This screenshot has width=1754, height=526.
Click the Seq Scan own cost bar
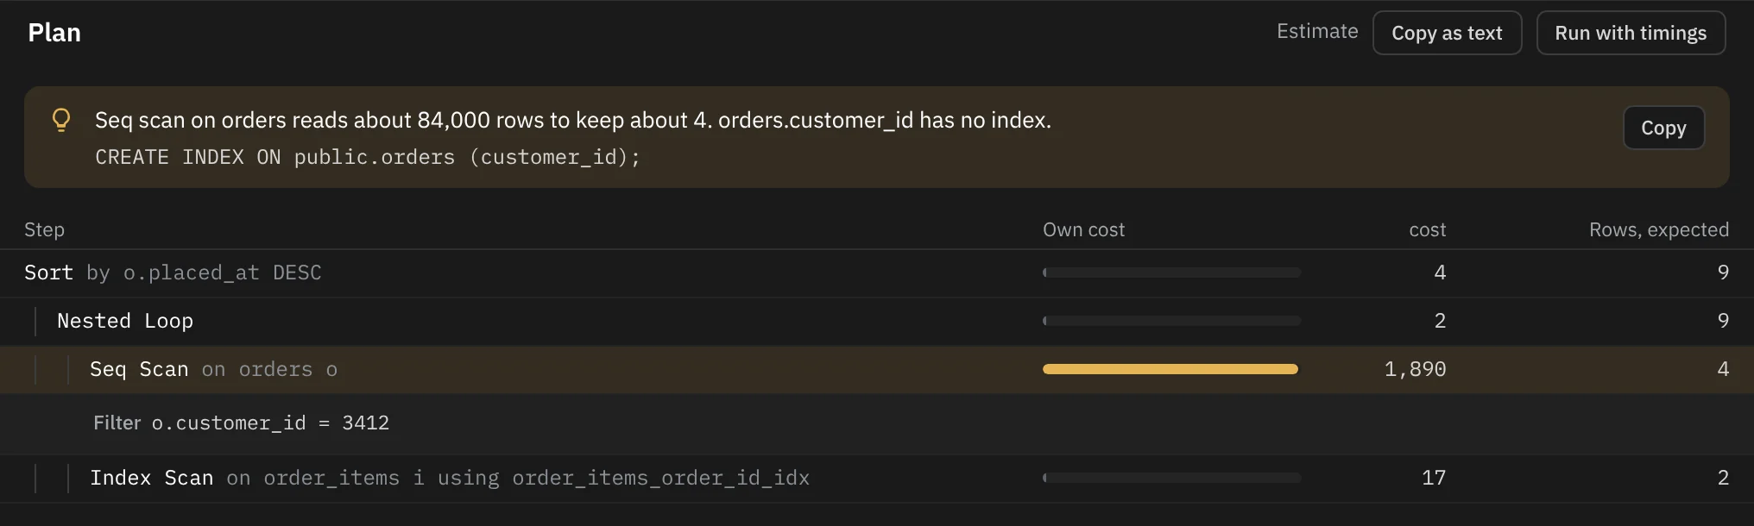click(x=1171, y=369)
